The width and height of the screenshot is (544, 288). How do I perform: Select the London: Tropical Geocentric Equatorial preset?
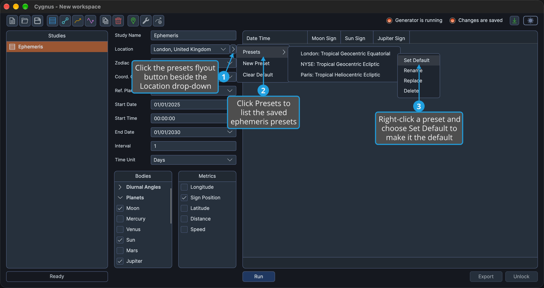point(345,54)
